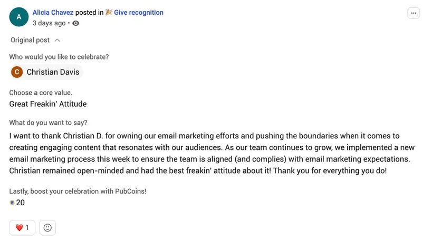The image size is (422, 241).
Task: Click the Original post label
Action: (30, 40)
